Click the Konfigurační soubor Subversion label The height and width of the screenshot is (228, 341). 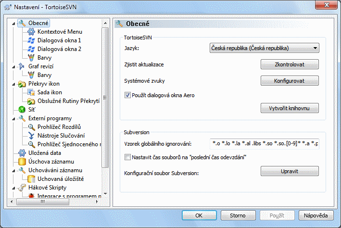click(162, 173)
